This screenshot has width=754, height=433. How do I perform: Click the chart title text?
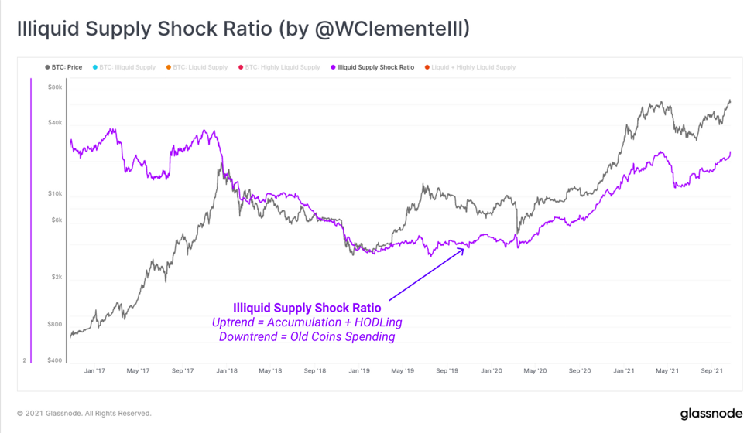click(x=243, y=29)
